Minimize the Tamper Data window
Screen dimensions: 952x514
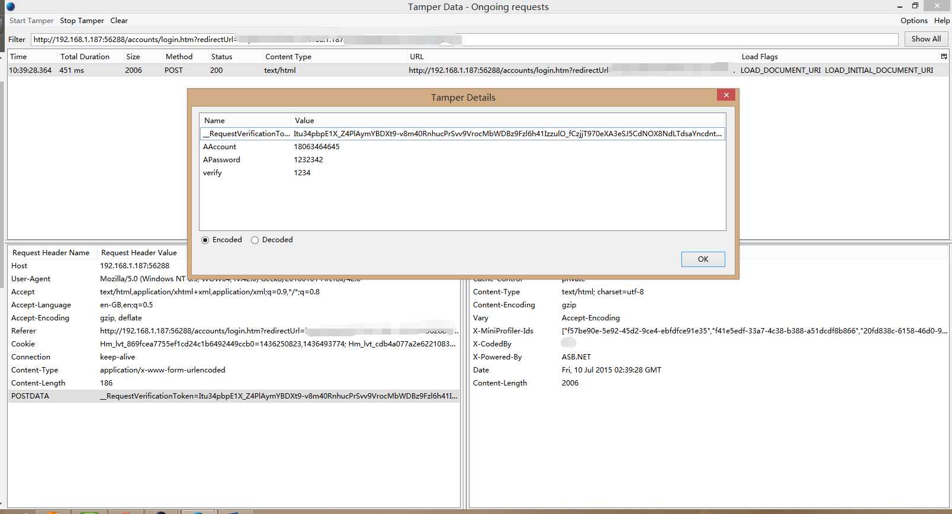(899, 7)
